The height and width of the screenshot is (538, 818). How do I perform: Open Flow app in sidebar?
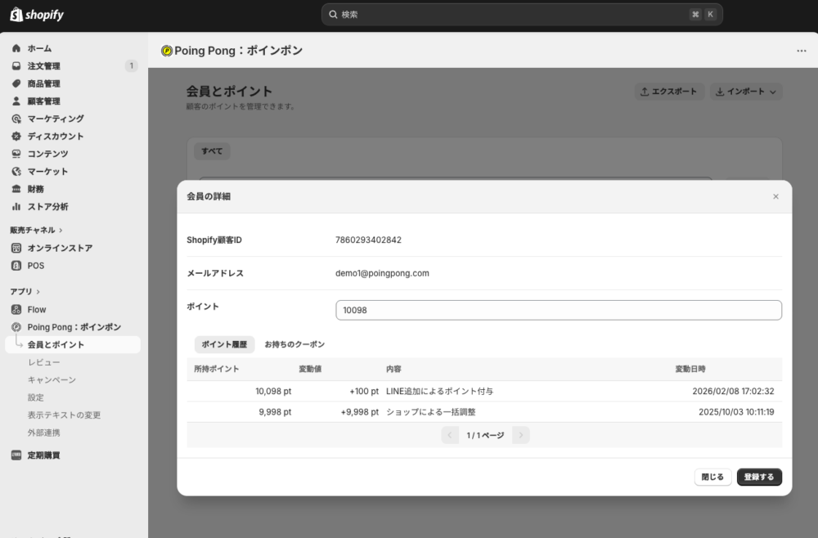pos(37,310)
